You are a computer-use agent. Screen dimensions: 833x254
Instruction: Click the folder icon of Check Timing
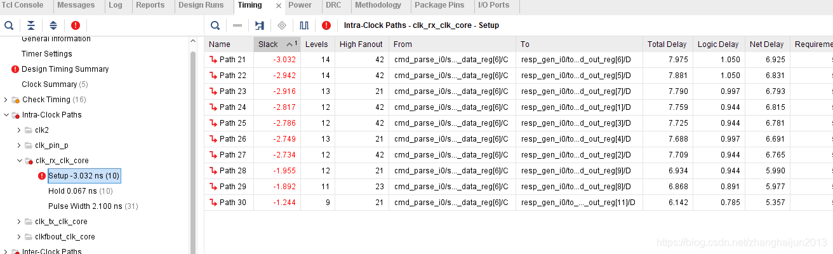tap(15, 100)
